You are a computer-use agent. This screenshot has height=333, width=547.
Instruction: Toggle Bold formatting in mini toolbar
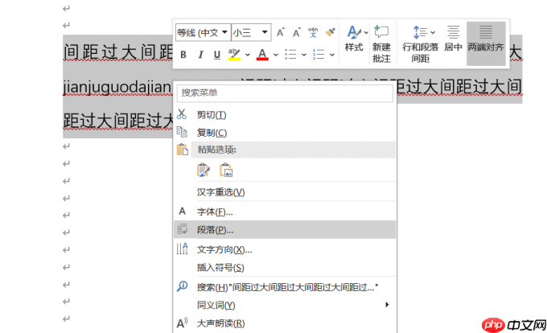coord(183,55)
